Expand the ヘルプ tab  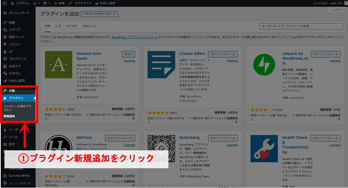(x=336, y=10)
